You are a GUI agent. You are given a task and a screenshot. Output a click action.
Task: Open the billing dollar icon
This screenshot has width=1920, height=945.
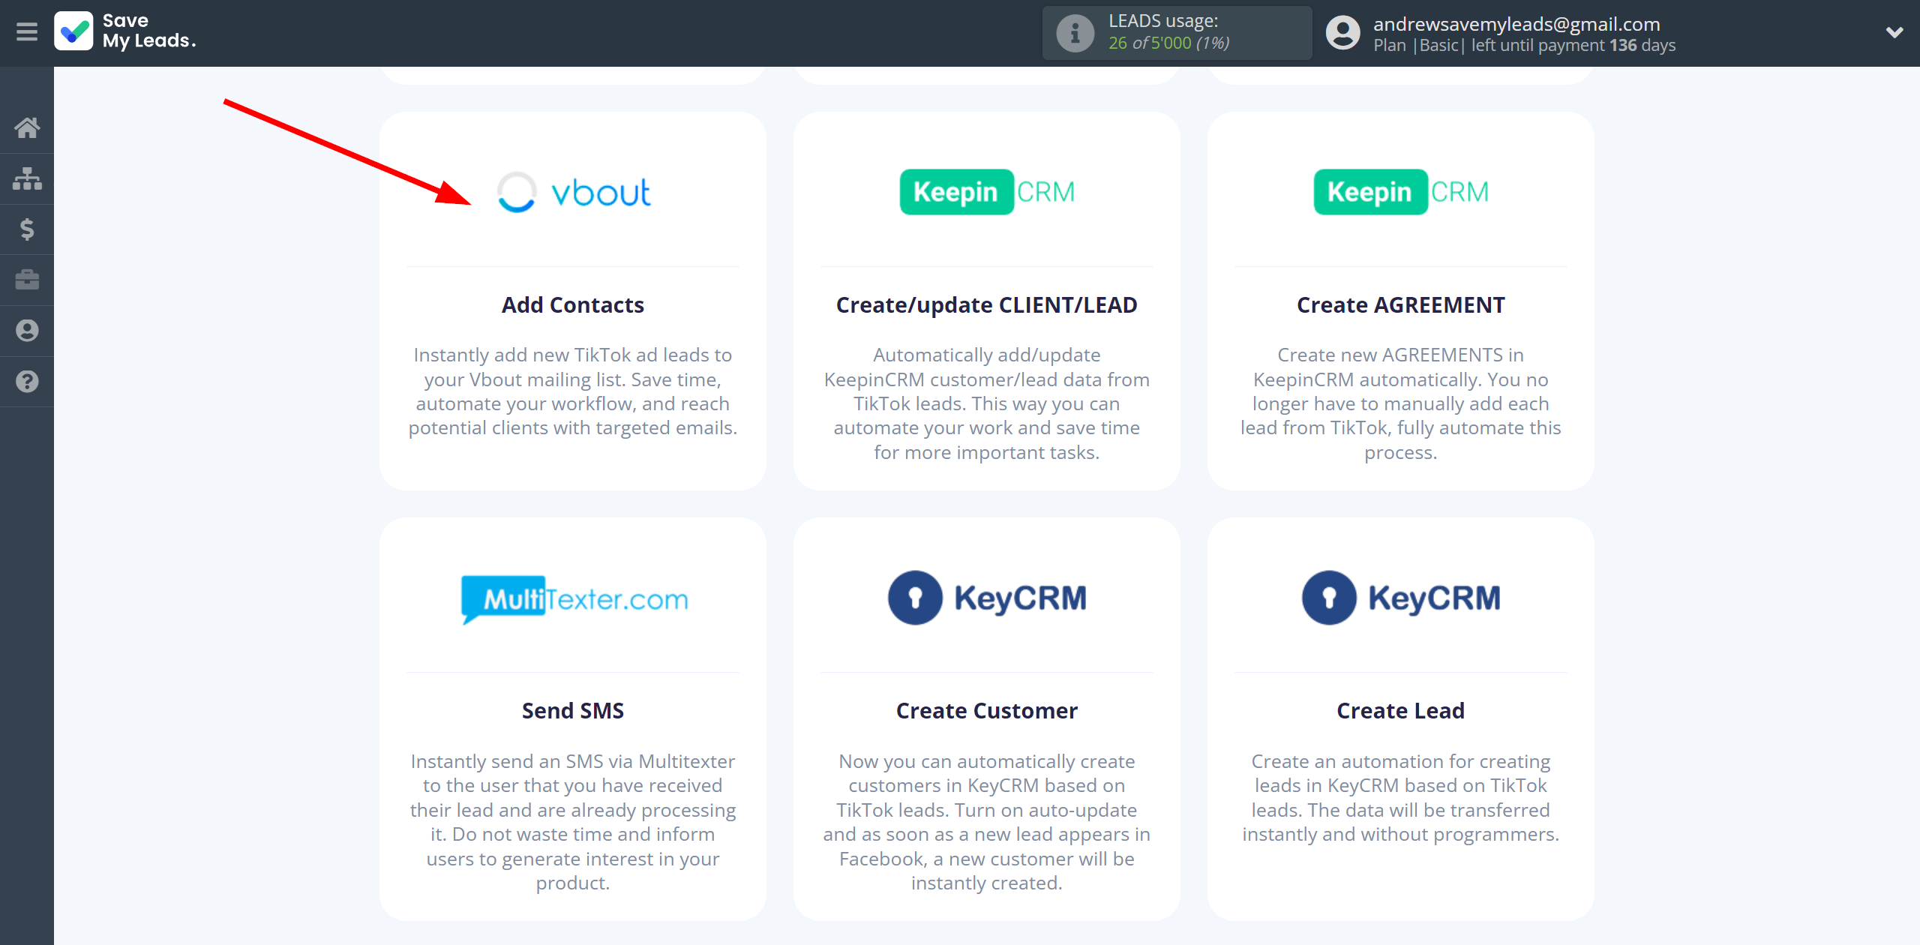tap(27, 229)
